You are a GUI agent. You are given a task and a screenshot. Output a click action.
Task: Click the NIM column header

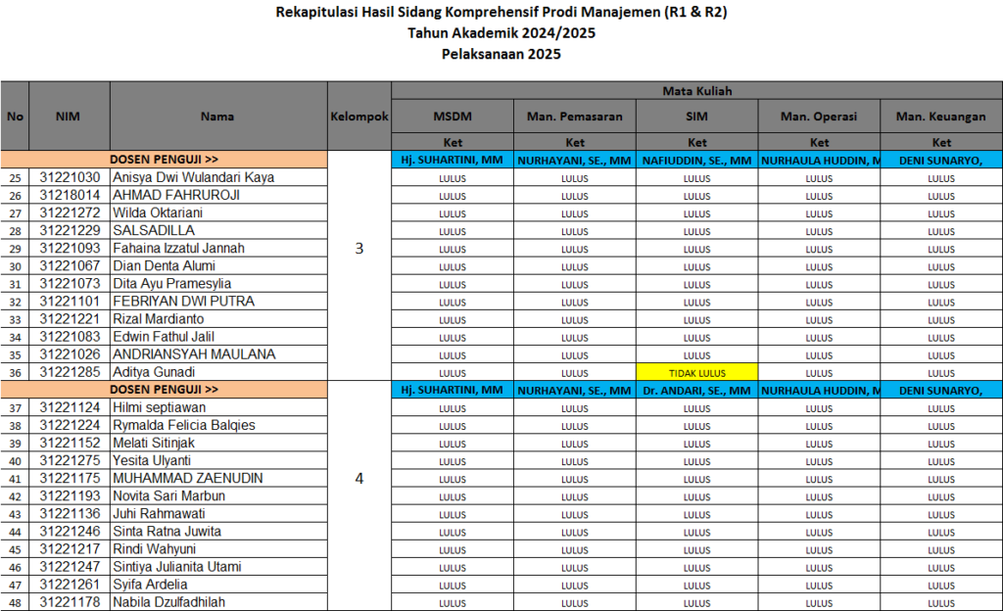[70, 117]
